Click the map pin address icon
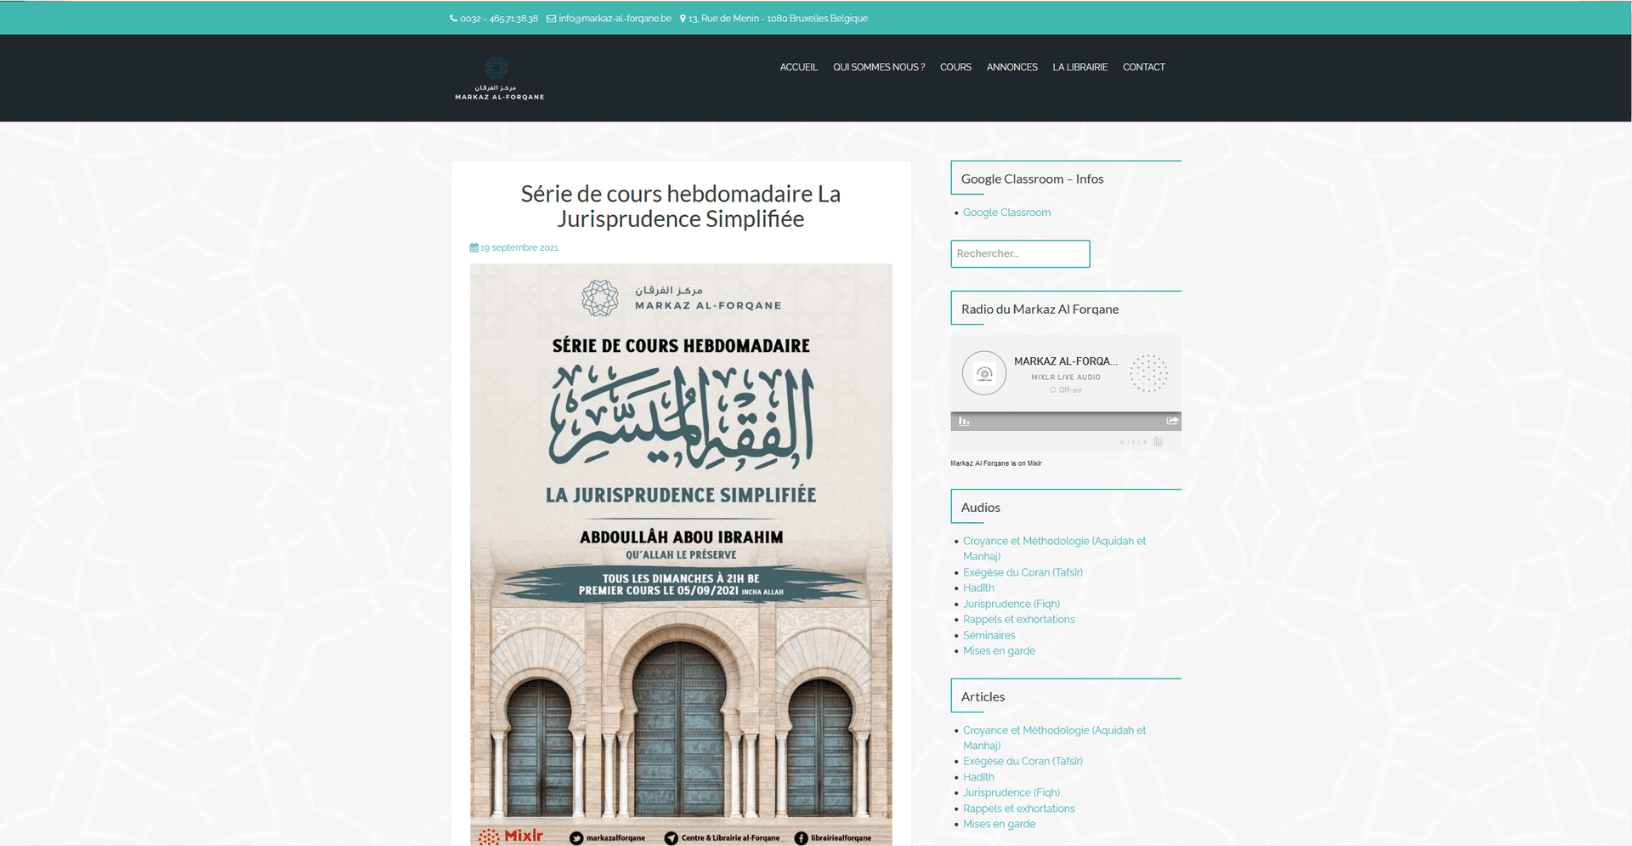This screenshot has height=846, width=1632. pyautogui.click(x=683, y=19)
